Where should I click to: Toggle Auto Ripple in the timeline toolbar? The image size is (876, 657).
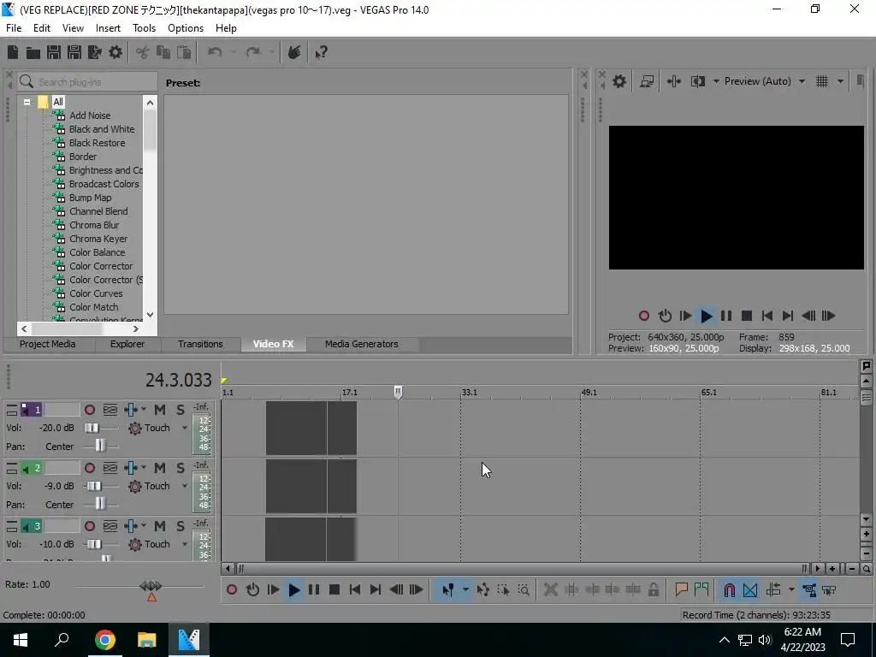coord(773,589)
